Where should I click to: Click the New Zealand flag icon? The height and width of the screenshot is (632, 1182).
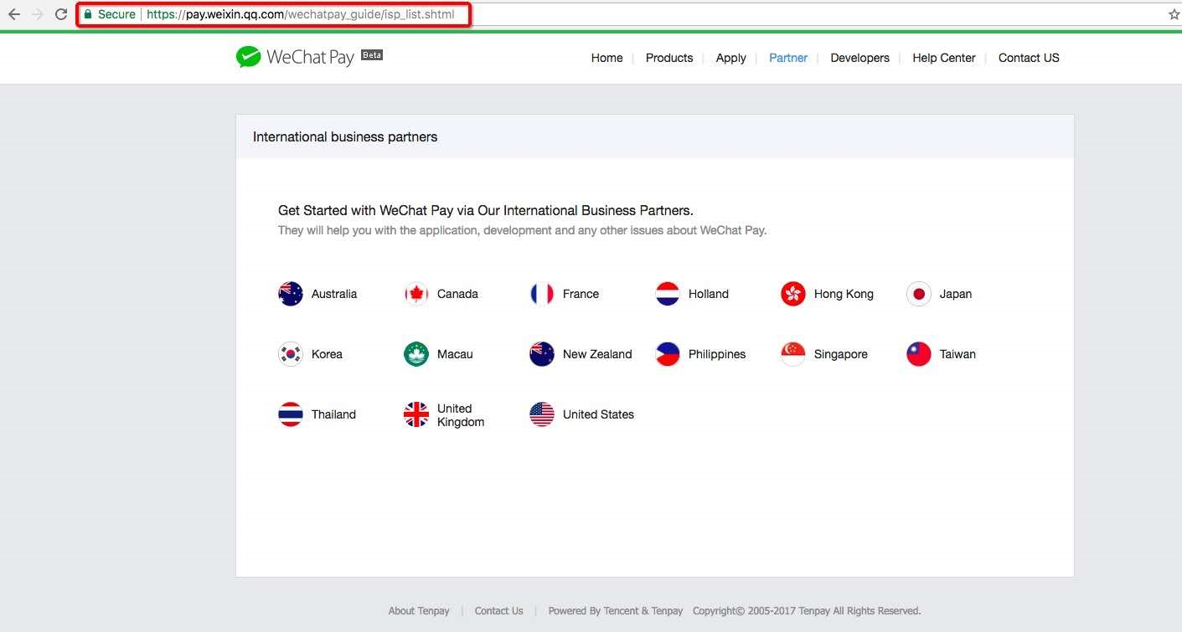(x=542, y=354)
